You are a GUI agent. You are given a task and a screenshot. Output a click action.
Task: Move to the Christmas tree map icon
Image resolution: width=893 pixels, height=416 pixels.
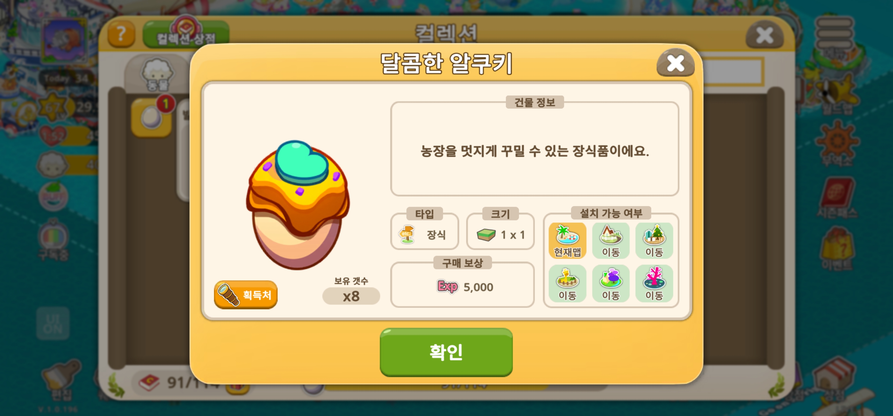(654, 240)
